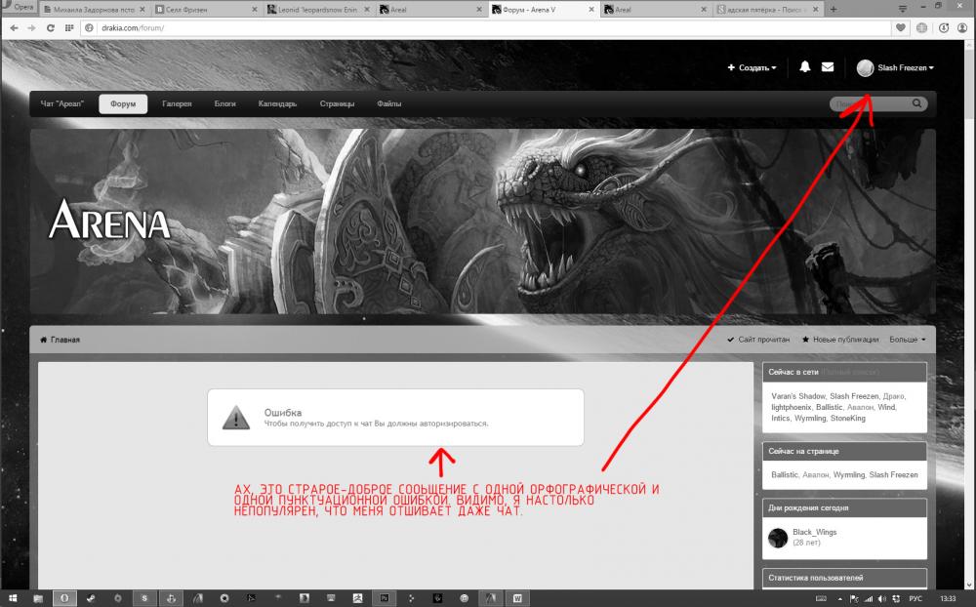Open the Slash Freezen user dropdown
Image resolution: width=976 pixels, height=607 pixels.
click(x=906, y=68)
